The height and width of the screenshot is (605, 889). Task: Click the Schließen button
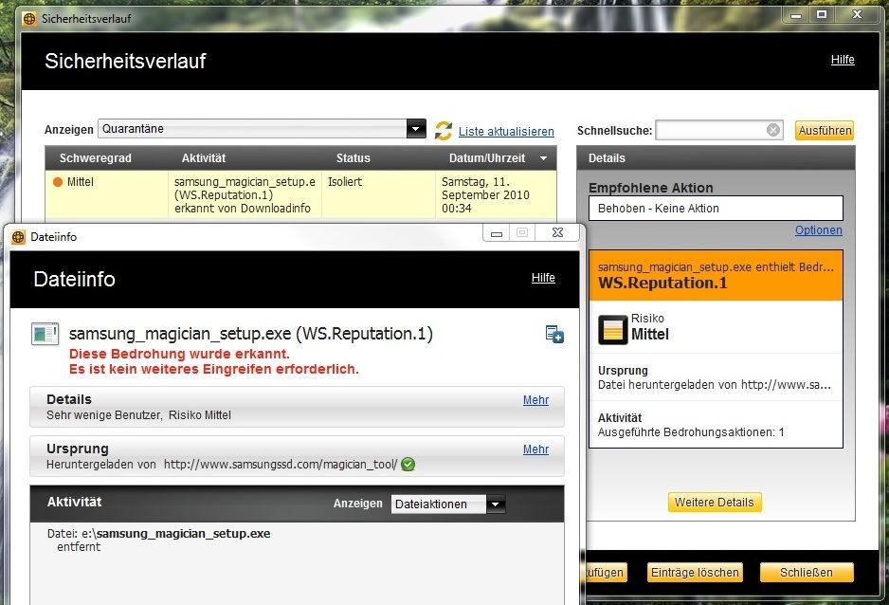coord(807,573)
